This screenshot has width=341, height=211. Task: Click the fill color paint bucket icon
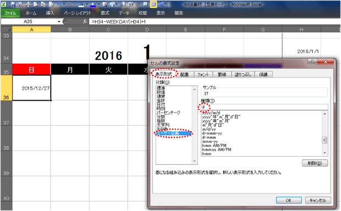tap(93, 4)
